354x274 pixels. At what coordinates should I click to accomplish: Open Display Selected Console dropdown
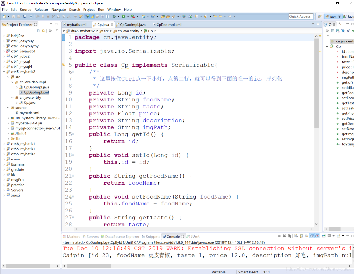tap(334, 236)
